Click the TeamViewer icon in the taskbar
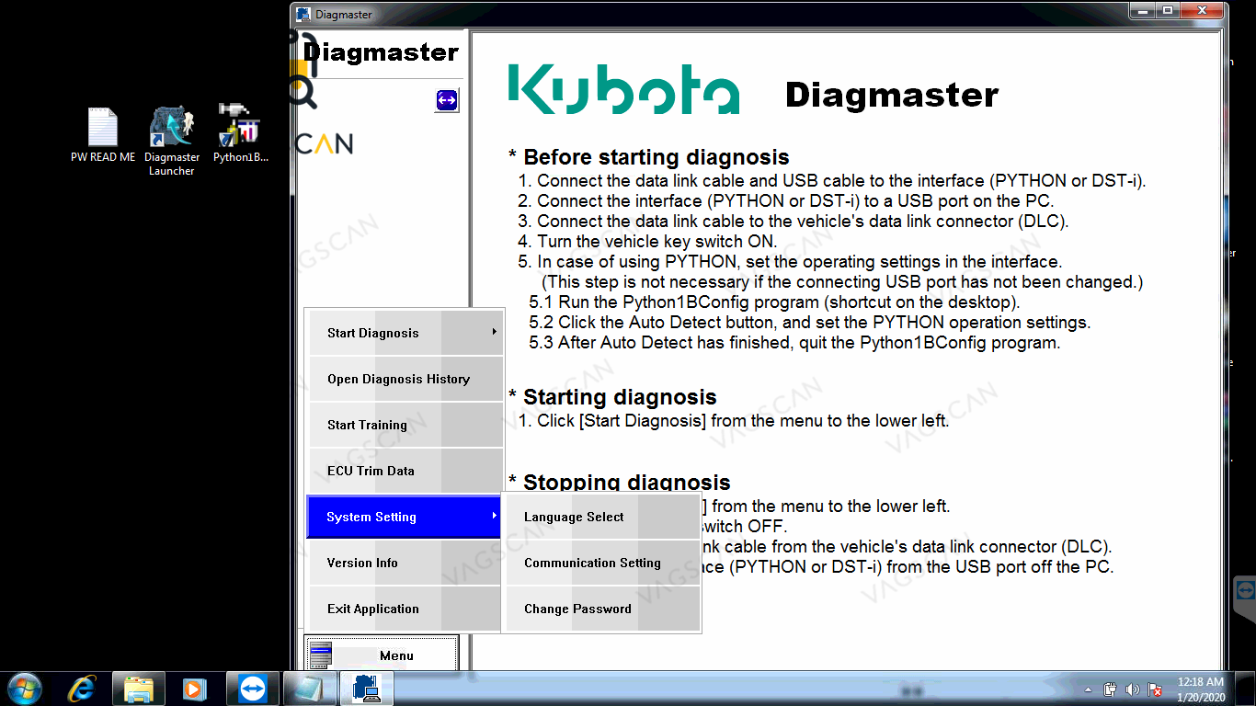 pyautogui.click(x=251, y=689)
